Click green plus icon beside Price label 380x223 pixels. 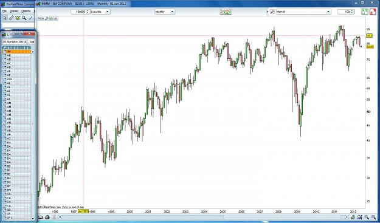[51, 18]
